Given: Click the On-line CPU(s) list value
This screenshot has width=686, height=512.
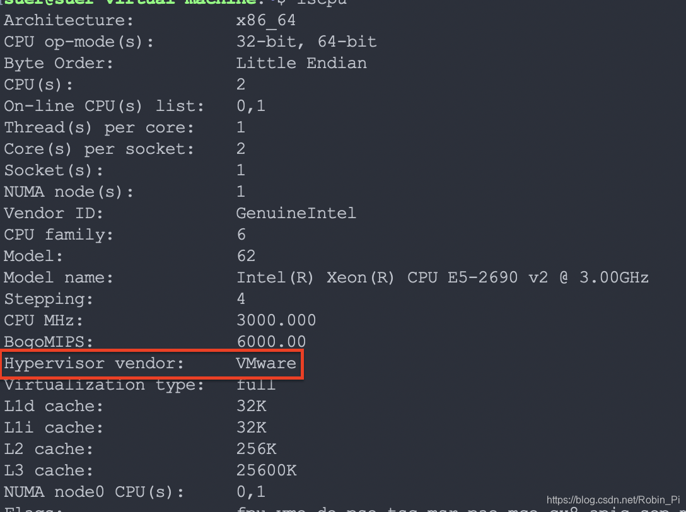Looking at the screenshot, I should tap(251, 106).
